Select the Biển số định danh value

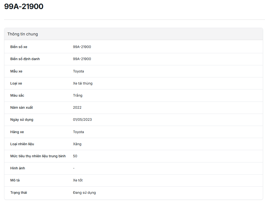tap(82, 59)
